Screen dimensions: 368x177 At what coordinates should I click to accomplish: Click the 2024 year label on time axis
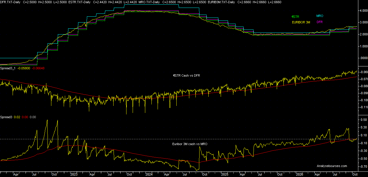click(x=149, y=174)
